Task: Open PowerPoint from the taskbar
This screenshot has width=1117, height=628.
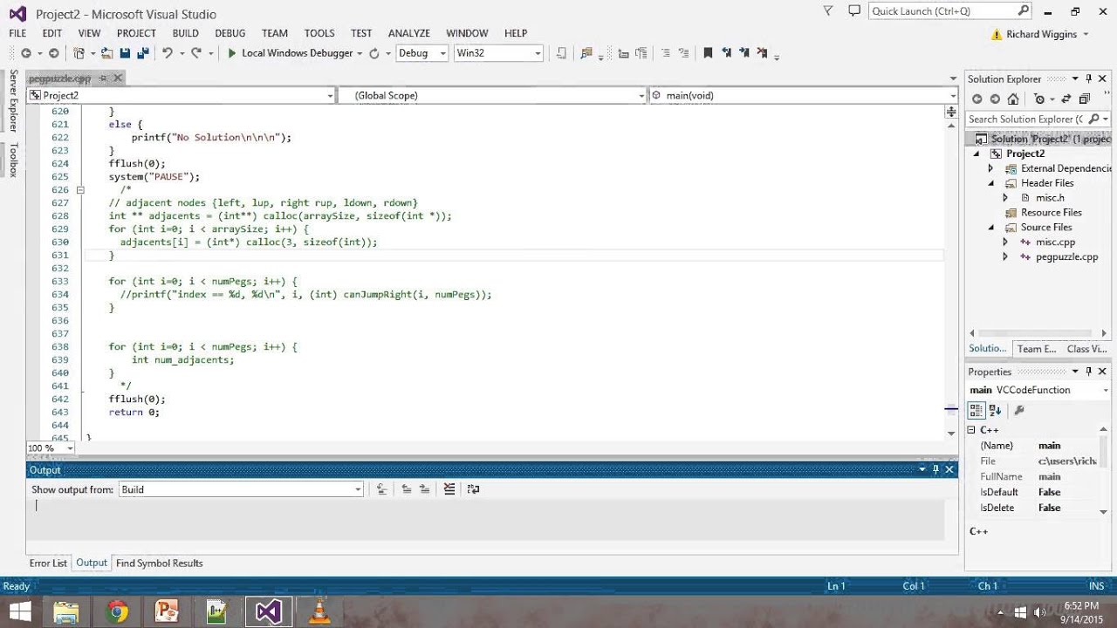Action: click(167, 611)
